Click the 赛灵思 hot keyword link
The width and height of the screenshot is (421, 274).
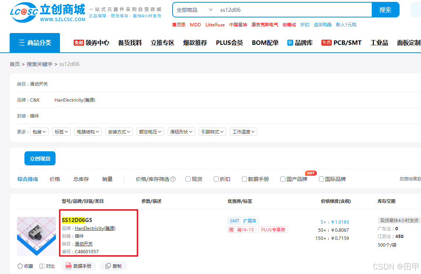pos(179,25)
